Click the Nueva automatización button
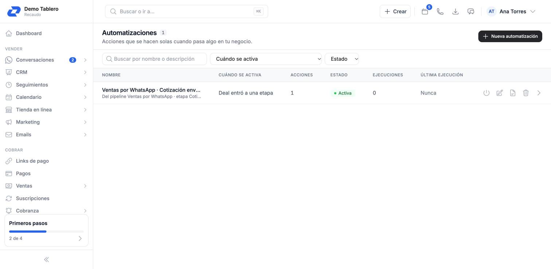 click(x=510, y=36)
